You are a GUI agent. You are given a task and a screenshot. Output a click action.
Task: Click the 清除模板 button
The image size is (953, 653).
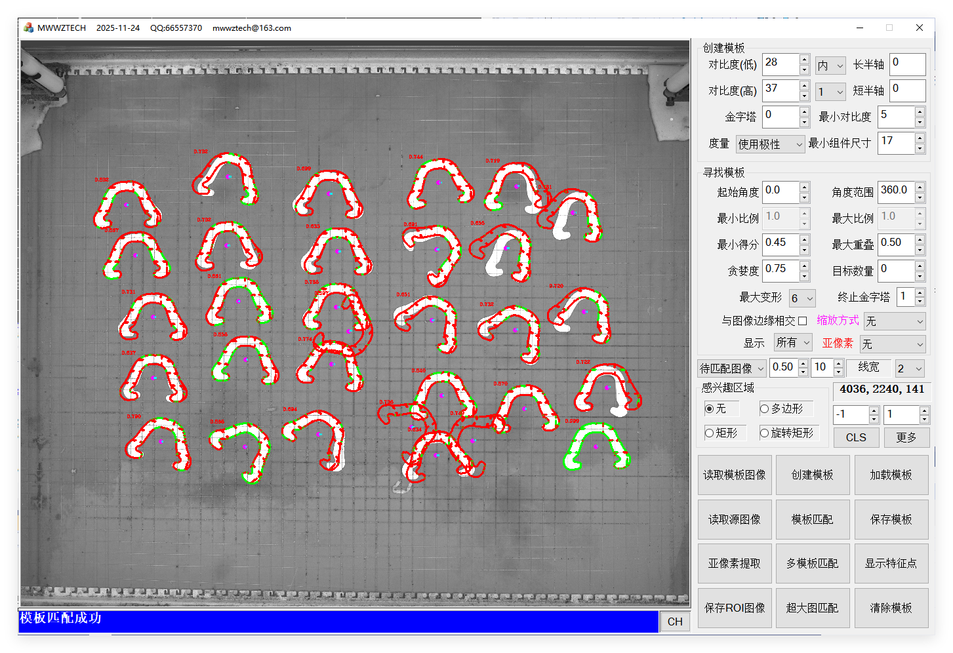[x=891, y=608]
